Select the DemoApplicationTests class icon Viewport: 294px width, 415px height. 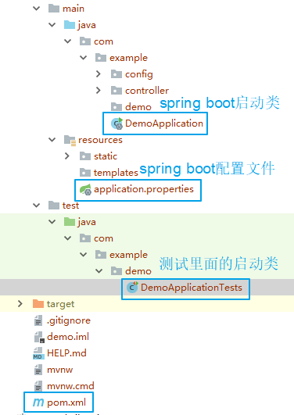[x=132, y=288]
